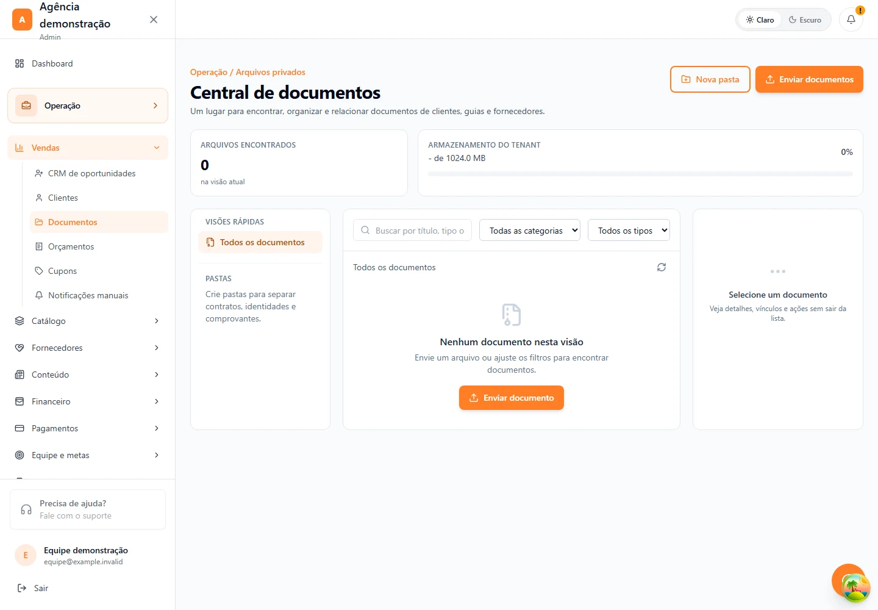Image resolution: width=878 pixels, height=610 pixels.
Task: Select Todos os documentos quick view
Action: (260, 242)
